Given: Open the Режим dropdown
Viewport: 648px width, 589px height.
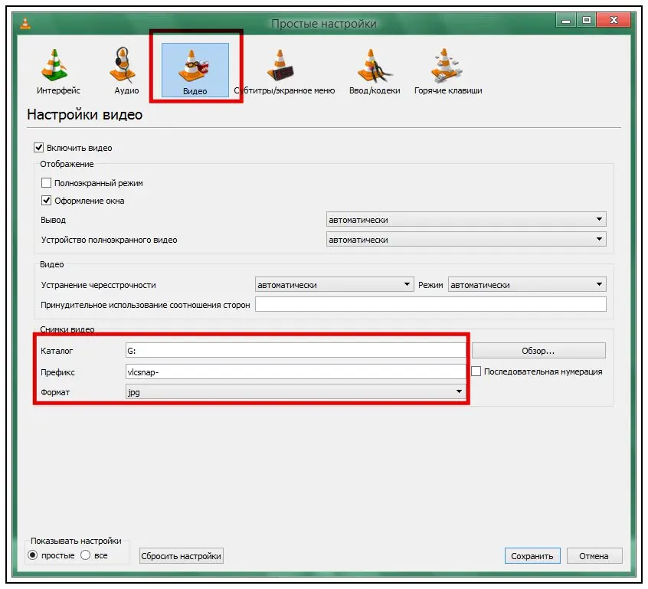Looking at the screenshot, I should (527, 284).
